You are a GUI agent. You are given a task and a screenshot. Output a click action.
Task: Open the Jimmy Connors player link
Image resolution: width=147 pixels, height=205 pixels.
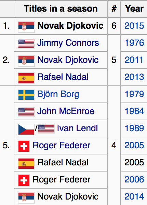click(x=68, y=43)
